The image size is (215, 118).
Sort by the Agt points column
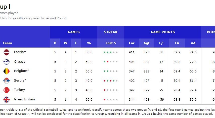click(x=146, y=43)
